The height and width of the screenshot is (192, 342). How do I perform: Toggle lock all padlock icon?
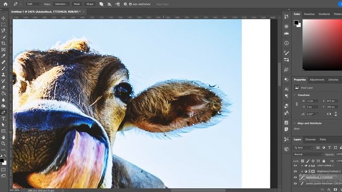(x=324, y=161)
